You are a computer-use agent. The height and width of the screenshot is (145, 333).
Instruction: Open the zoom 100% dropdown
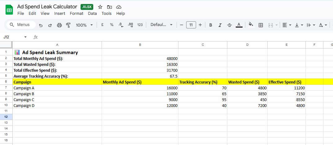84,25
